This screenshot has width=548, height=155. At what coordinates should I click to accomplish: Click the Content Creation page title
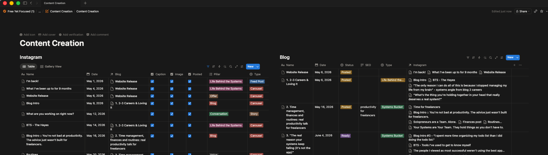click(52, 43)
